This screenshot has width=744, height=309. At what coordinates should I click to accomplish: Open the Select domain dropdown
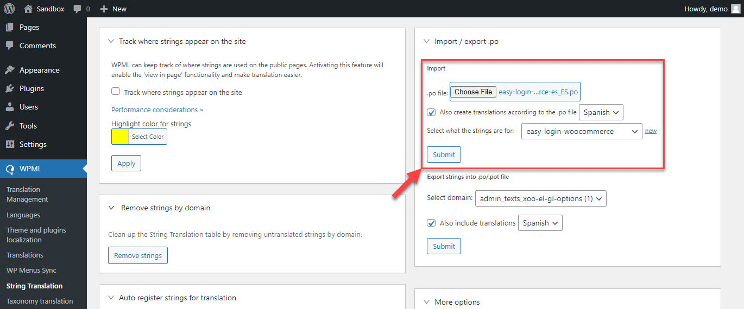540,198
